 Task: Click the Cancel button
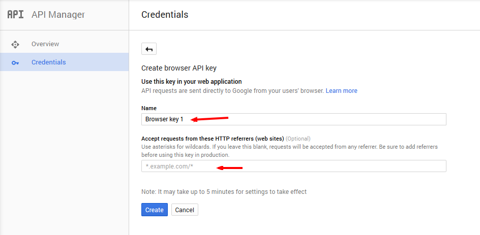[x=185, y=210]
